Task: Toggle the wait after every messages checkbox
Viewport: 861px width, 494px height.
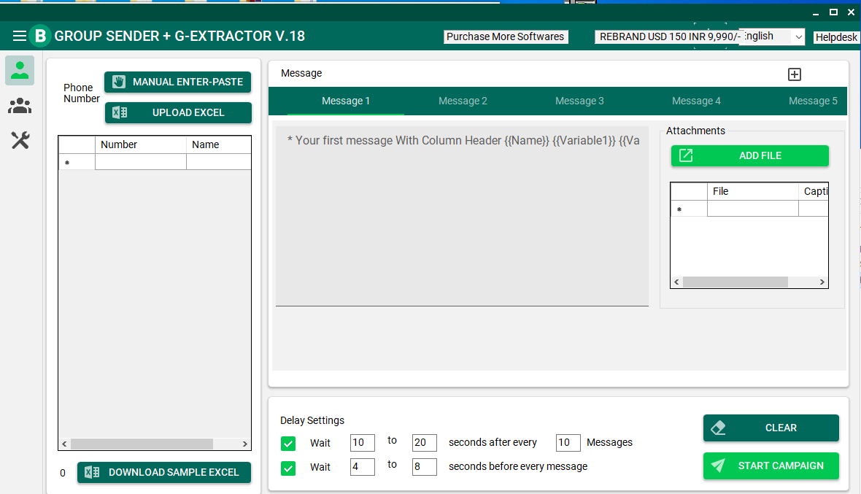Action: tap(288, 443)
